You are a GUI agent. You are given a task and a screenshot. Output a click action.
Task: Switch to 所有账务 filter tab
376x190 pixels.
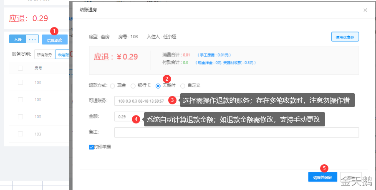[x=45, y=54]
